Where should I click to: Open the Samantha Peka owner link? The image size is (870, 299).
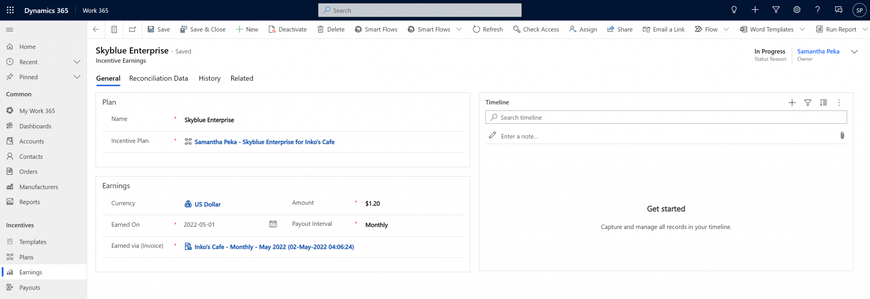click(818, 51)
